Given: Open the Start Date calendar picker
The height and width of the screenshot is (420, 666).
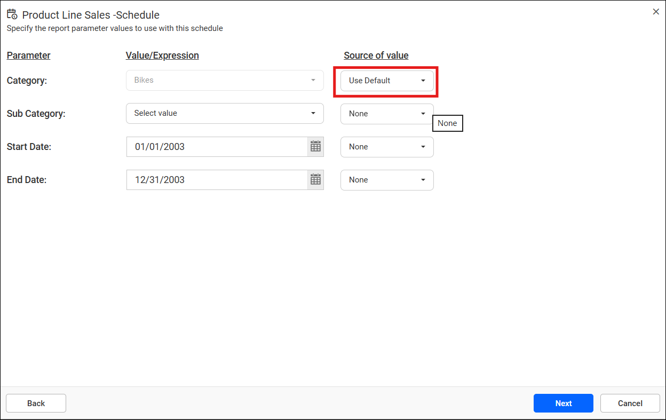Looking at the screenshot, I should [315, 147].
